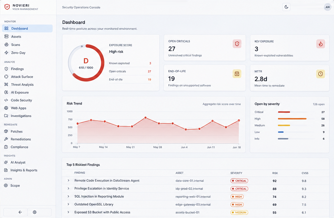
Task: Open the settings gear in sidebar footer
Action: (x=34, y=212)
